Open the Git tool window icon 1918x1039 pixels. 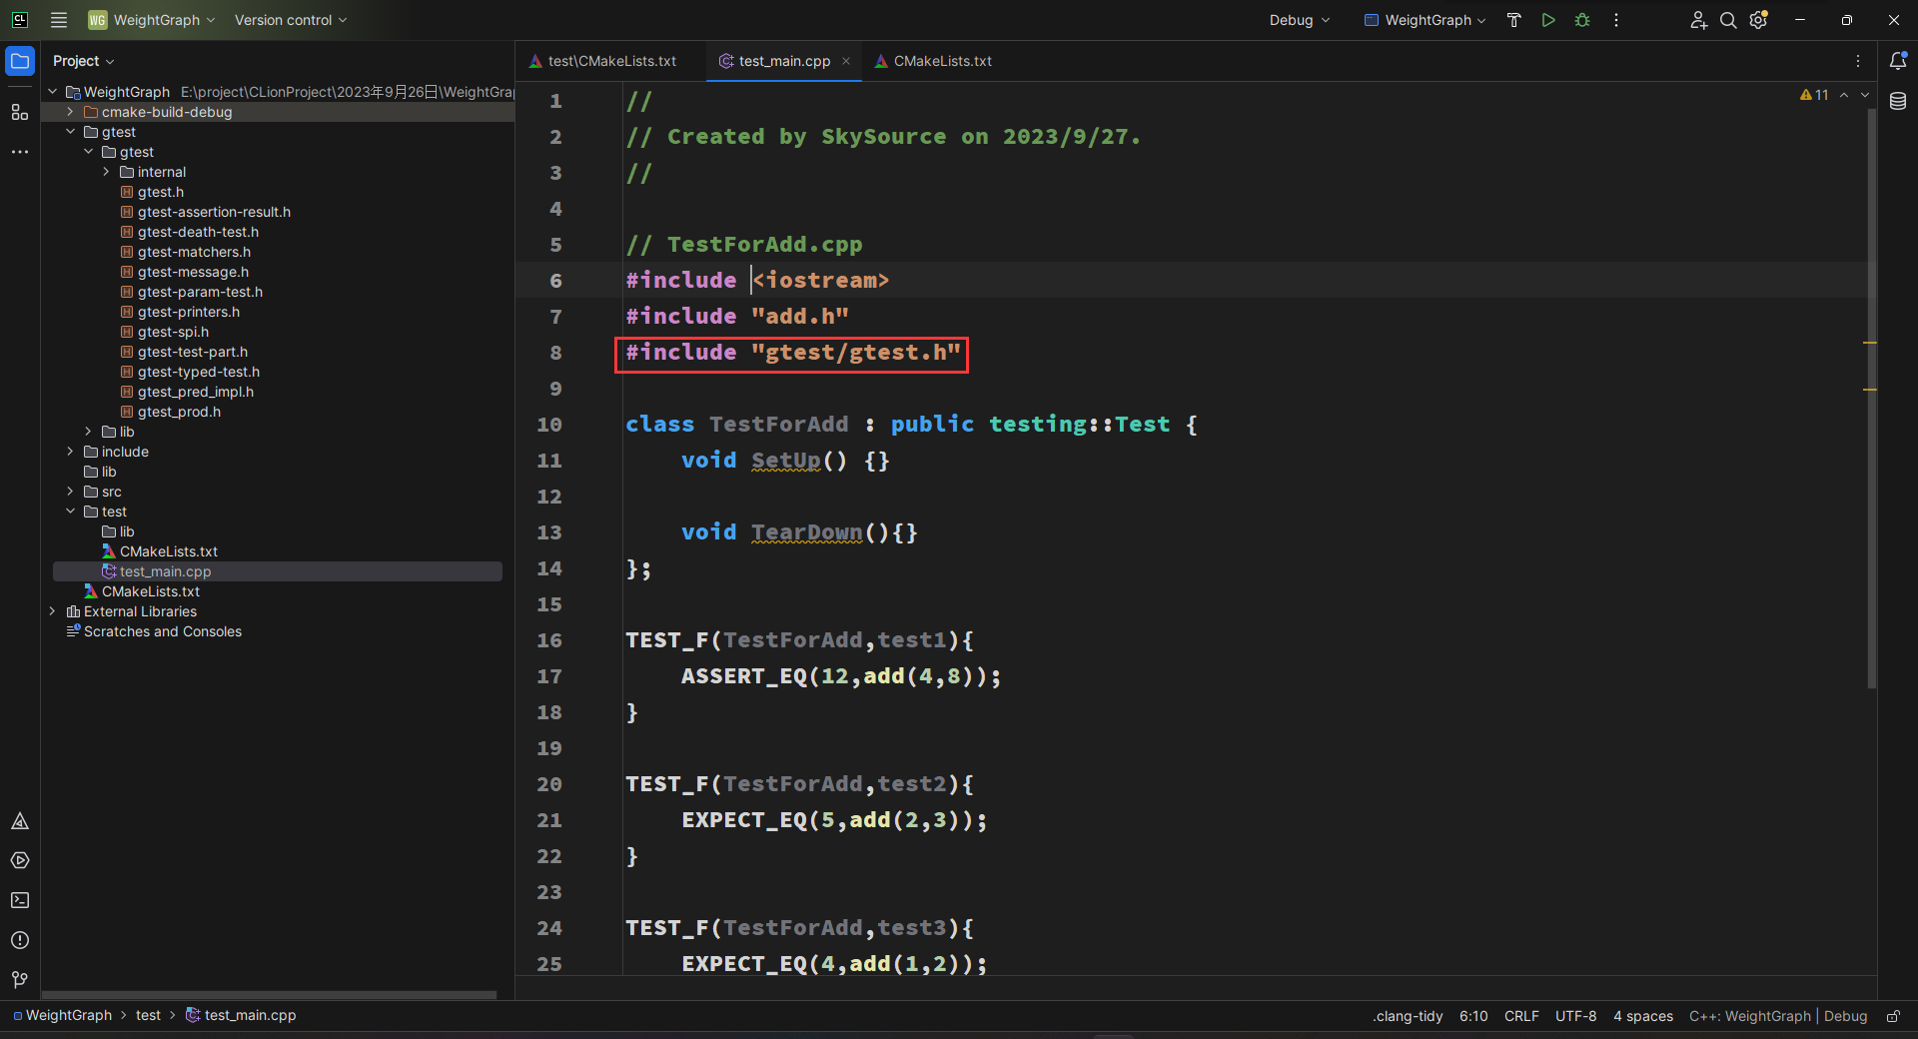[20, 980]
